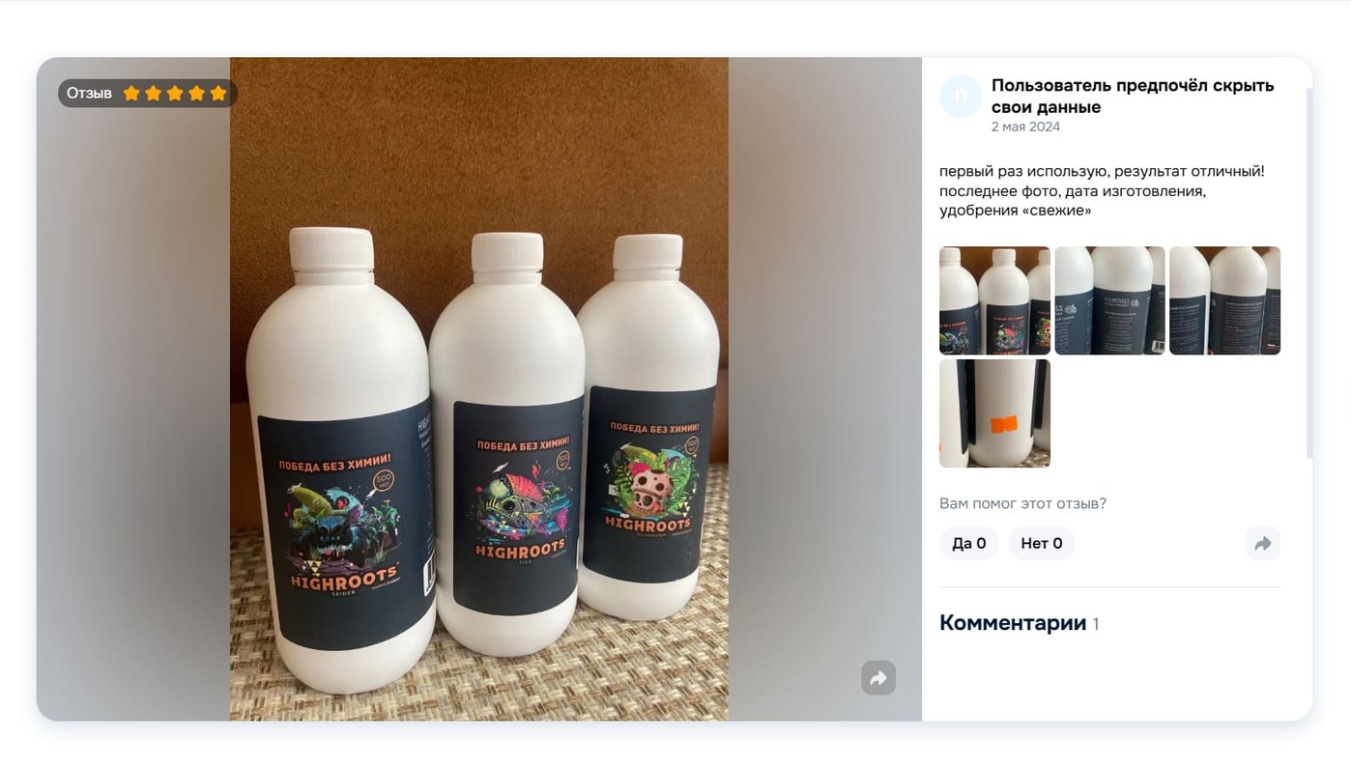This screenshot has height=768, width=1351.
Task: Click the date 2 мая 2024
Action: click(x=1025, y=127)
